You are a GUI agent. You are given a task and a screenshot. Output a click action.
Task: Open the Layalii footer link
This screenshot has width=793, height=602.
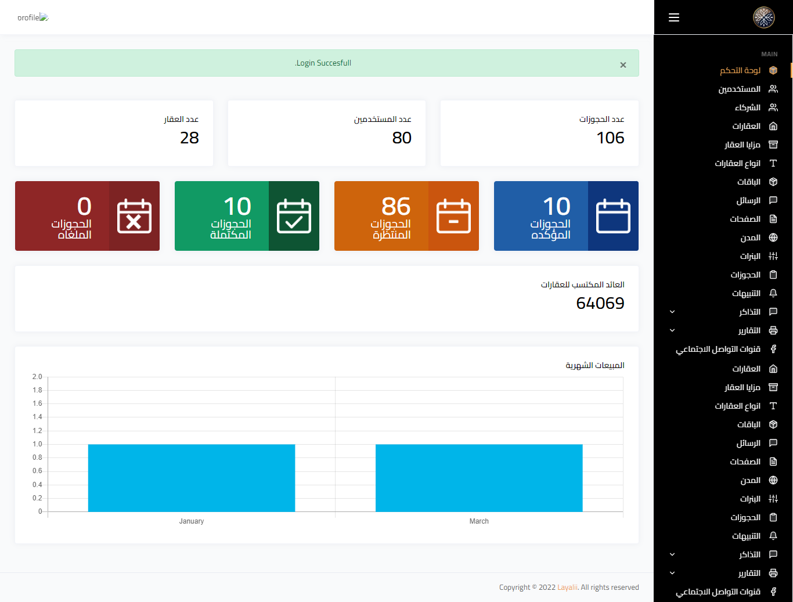click(567, 587)
